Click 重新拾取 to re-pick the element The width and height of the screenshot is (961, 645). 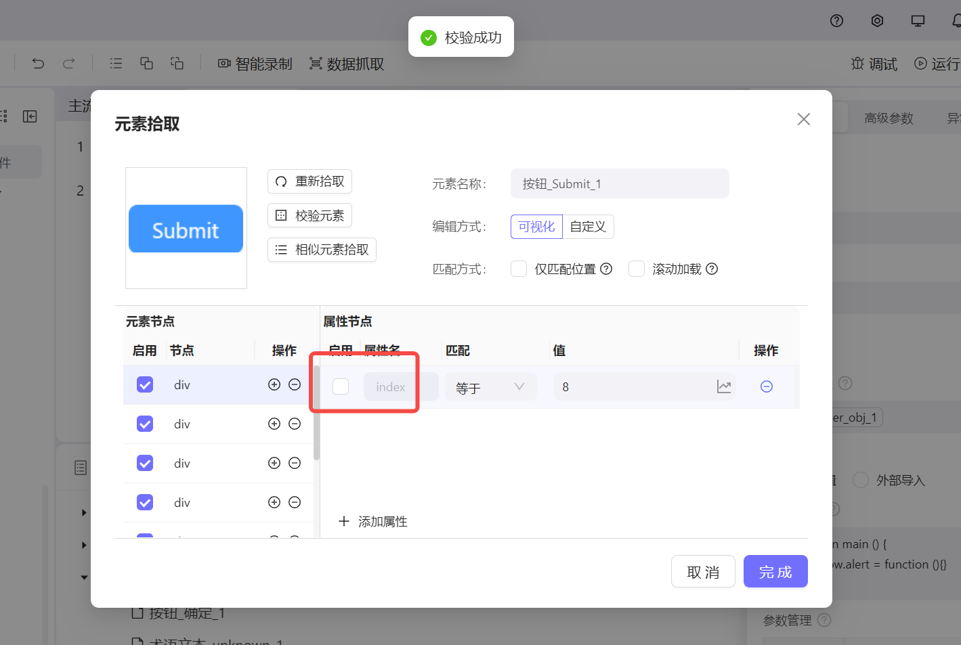point(309,181)
